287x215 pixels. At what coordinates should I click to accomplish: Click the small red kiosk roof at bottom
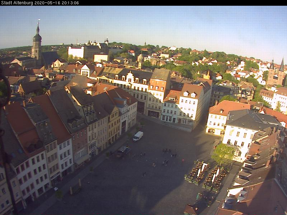pyautogui.click(x=190, y=209)
